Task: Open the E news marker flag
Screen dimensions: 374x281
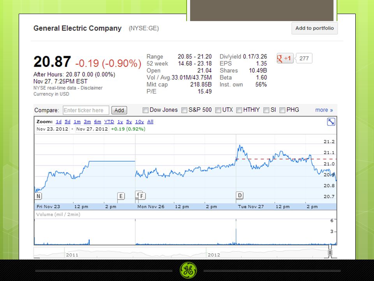Action: tap(121, 196)
